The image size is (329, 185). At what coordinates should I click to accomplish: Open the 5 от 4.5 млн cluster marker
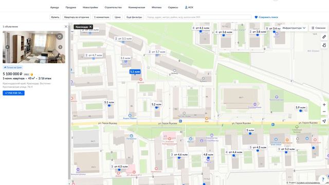click(258, 147)
